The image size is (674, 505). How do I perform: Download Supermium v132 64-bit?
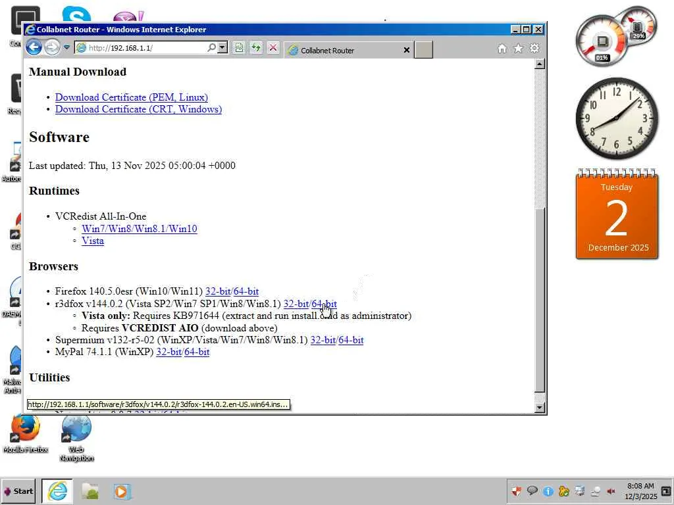[351, 340]
